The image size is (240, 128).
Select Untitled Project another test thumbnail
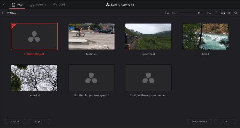[148, 78]
